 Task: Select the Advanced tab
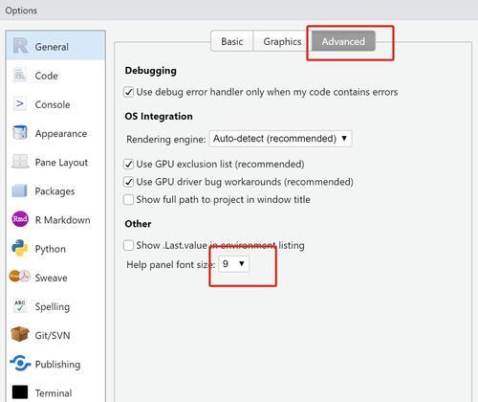click(343, 41)
